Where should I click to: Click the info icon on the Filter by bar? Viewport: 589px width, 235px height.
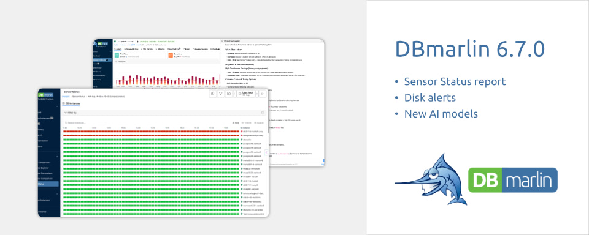pos(263,113)
